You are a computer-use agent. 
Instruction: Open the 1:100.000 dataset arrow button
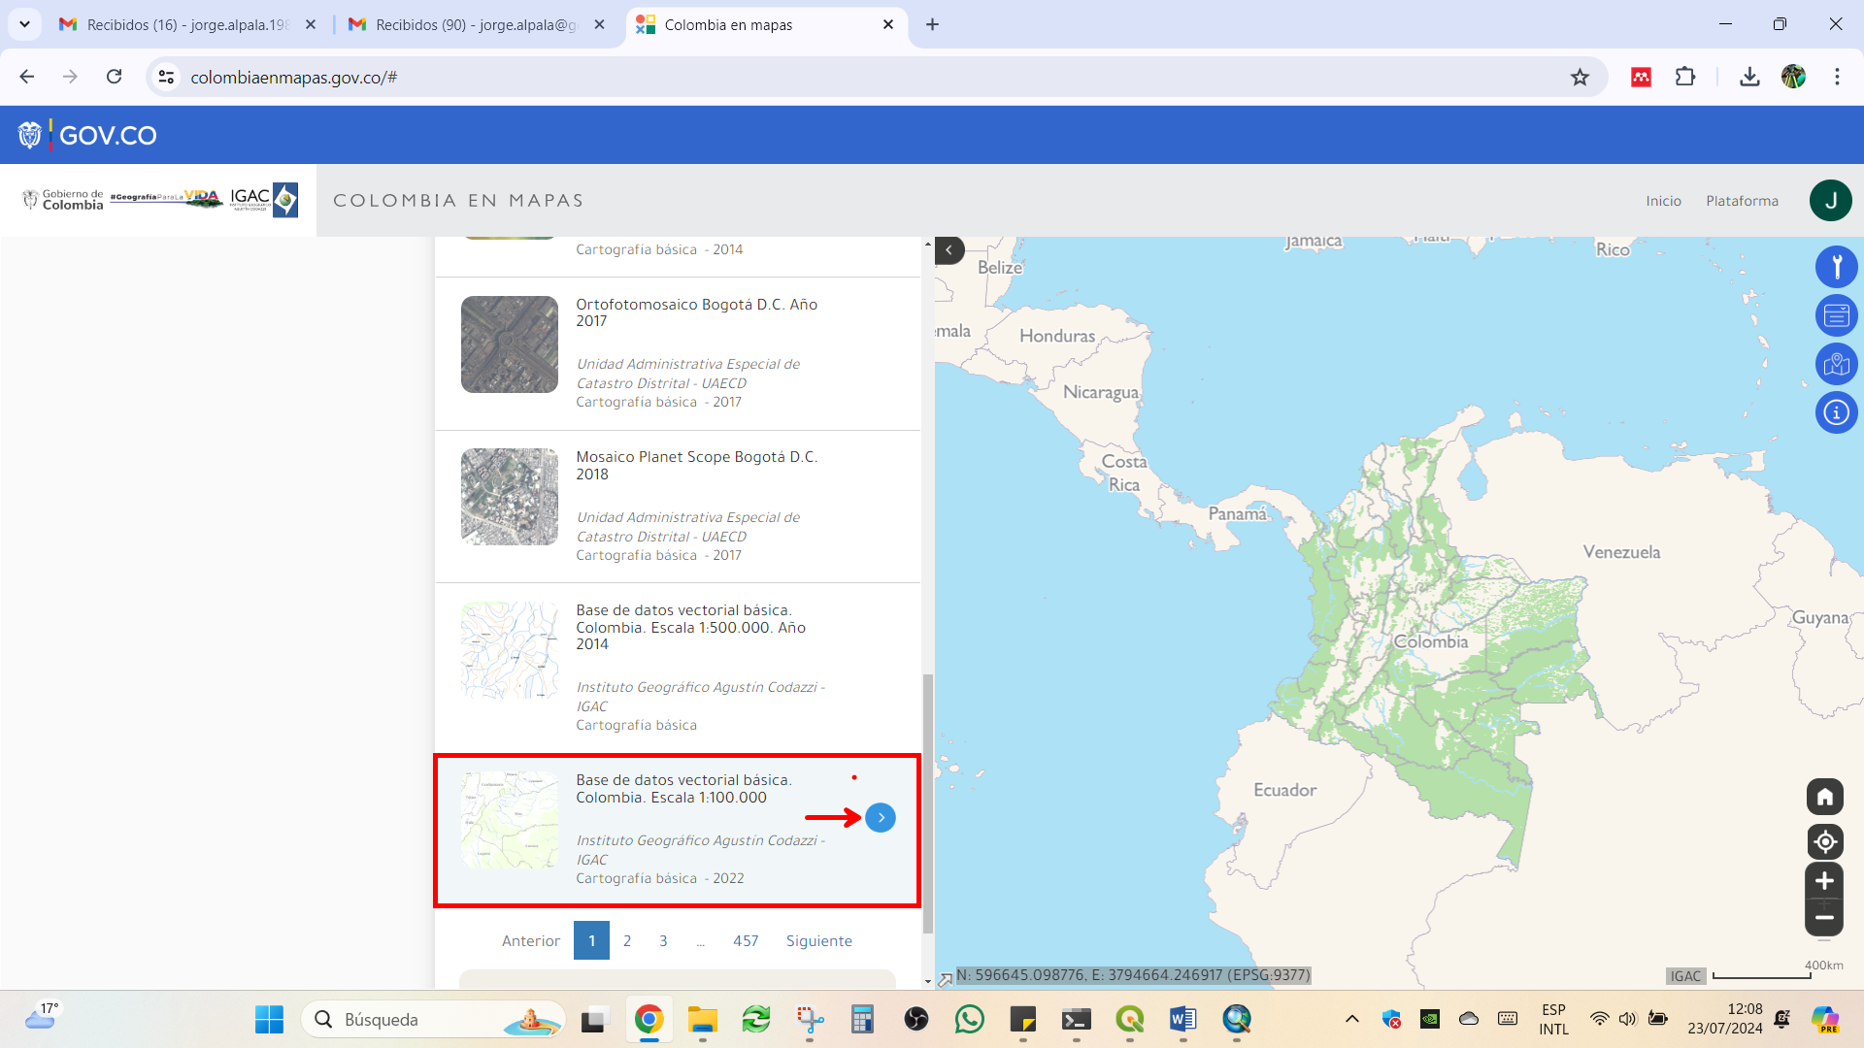click(x=881, y=818)
